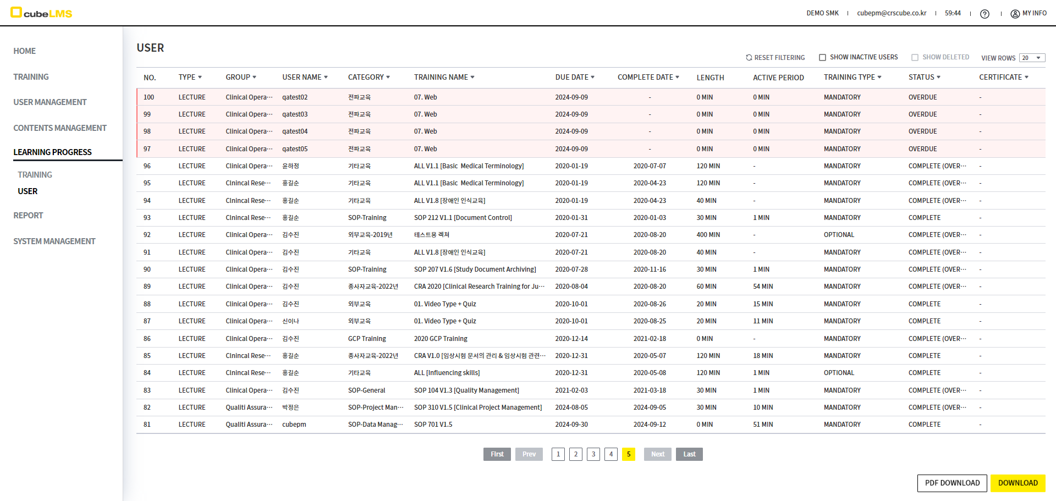Click the MY INFO profile icon
This screenshot has width=1056, height=501.
[x=1015, y=14]
